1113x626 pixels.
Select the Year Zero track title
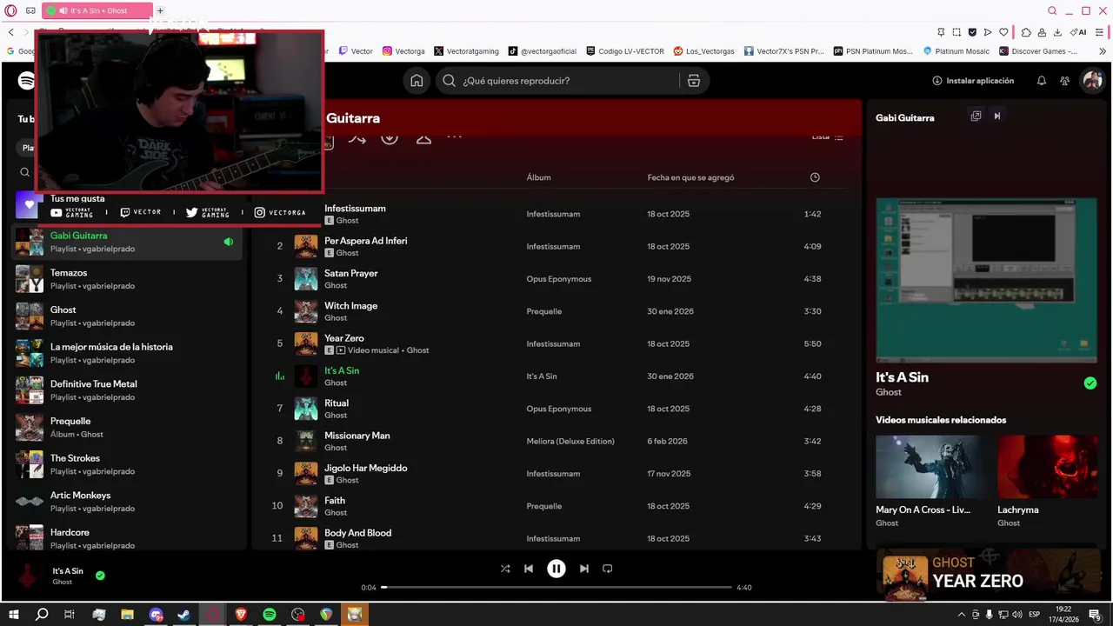point(343,338)
